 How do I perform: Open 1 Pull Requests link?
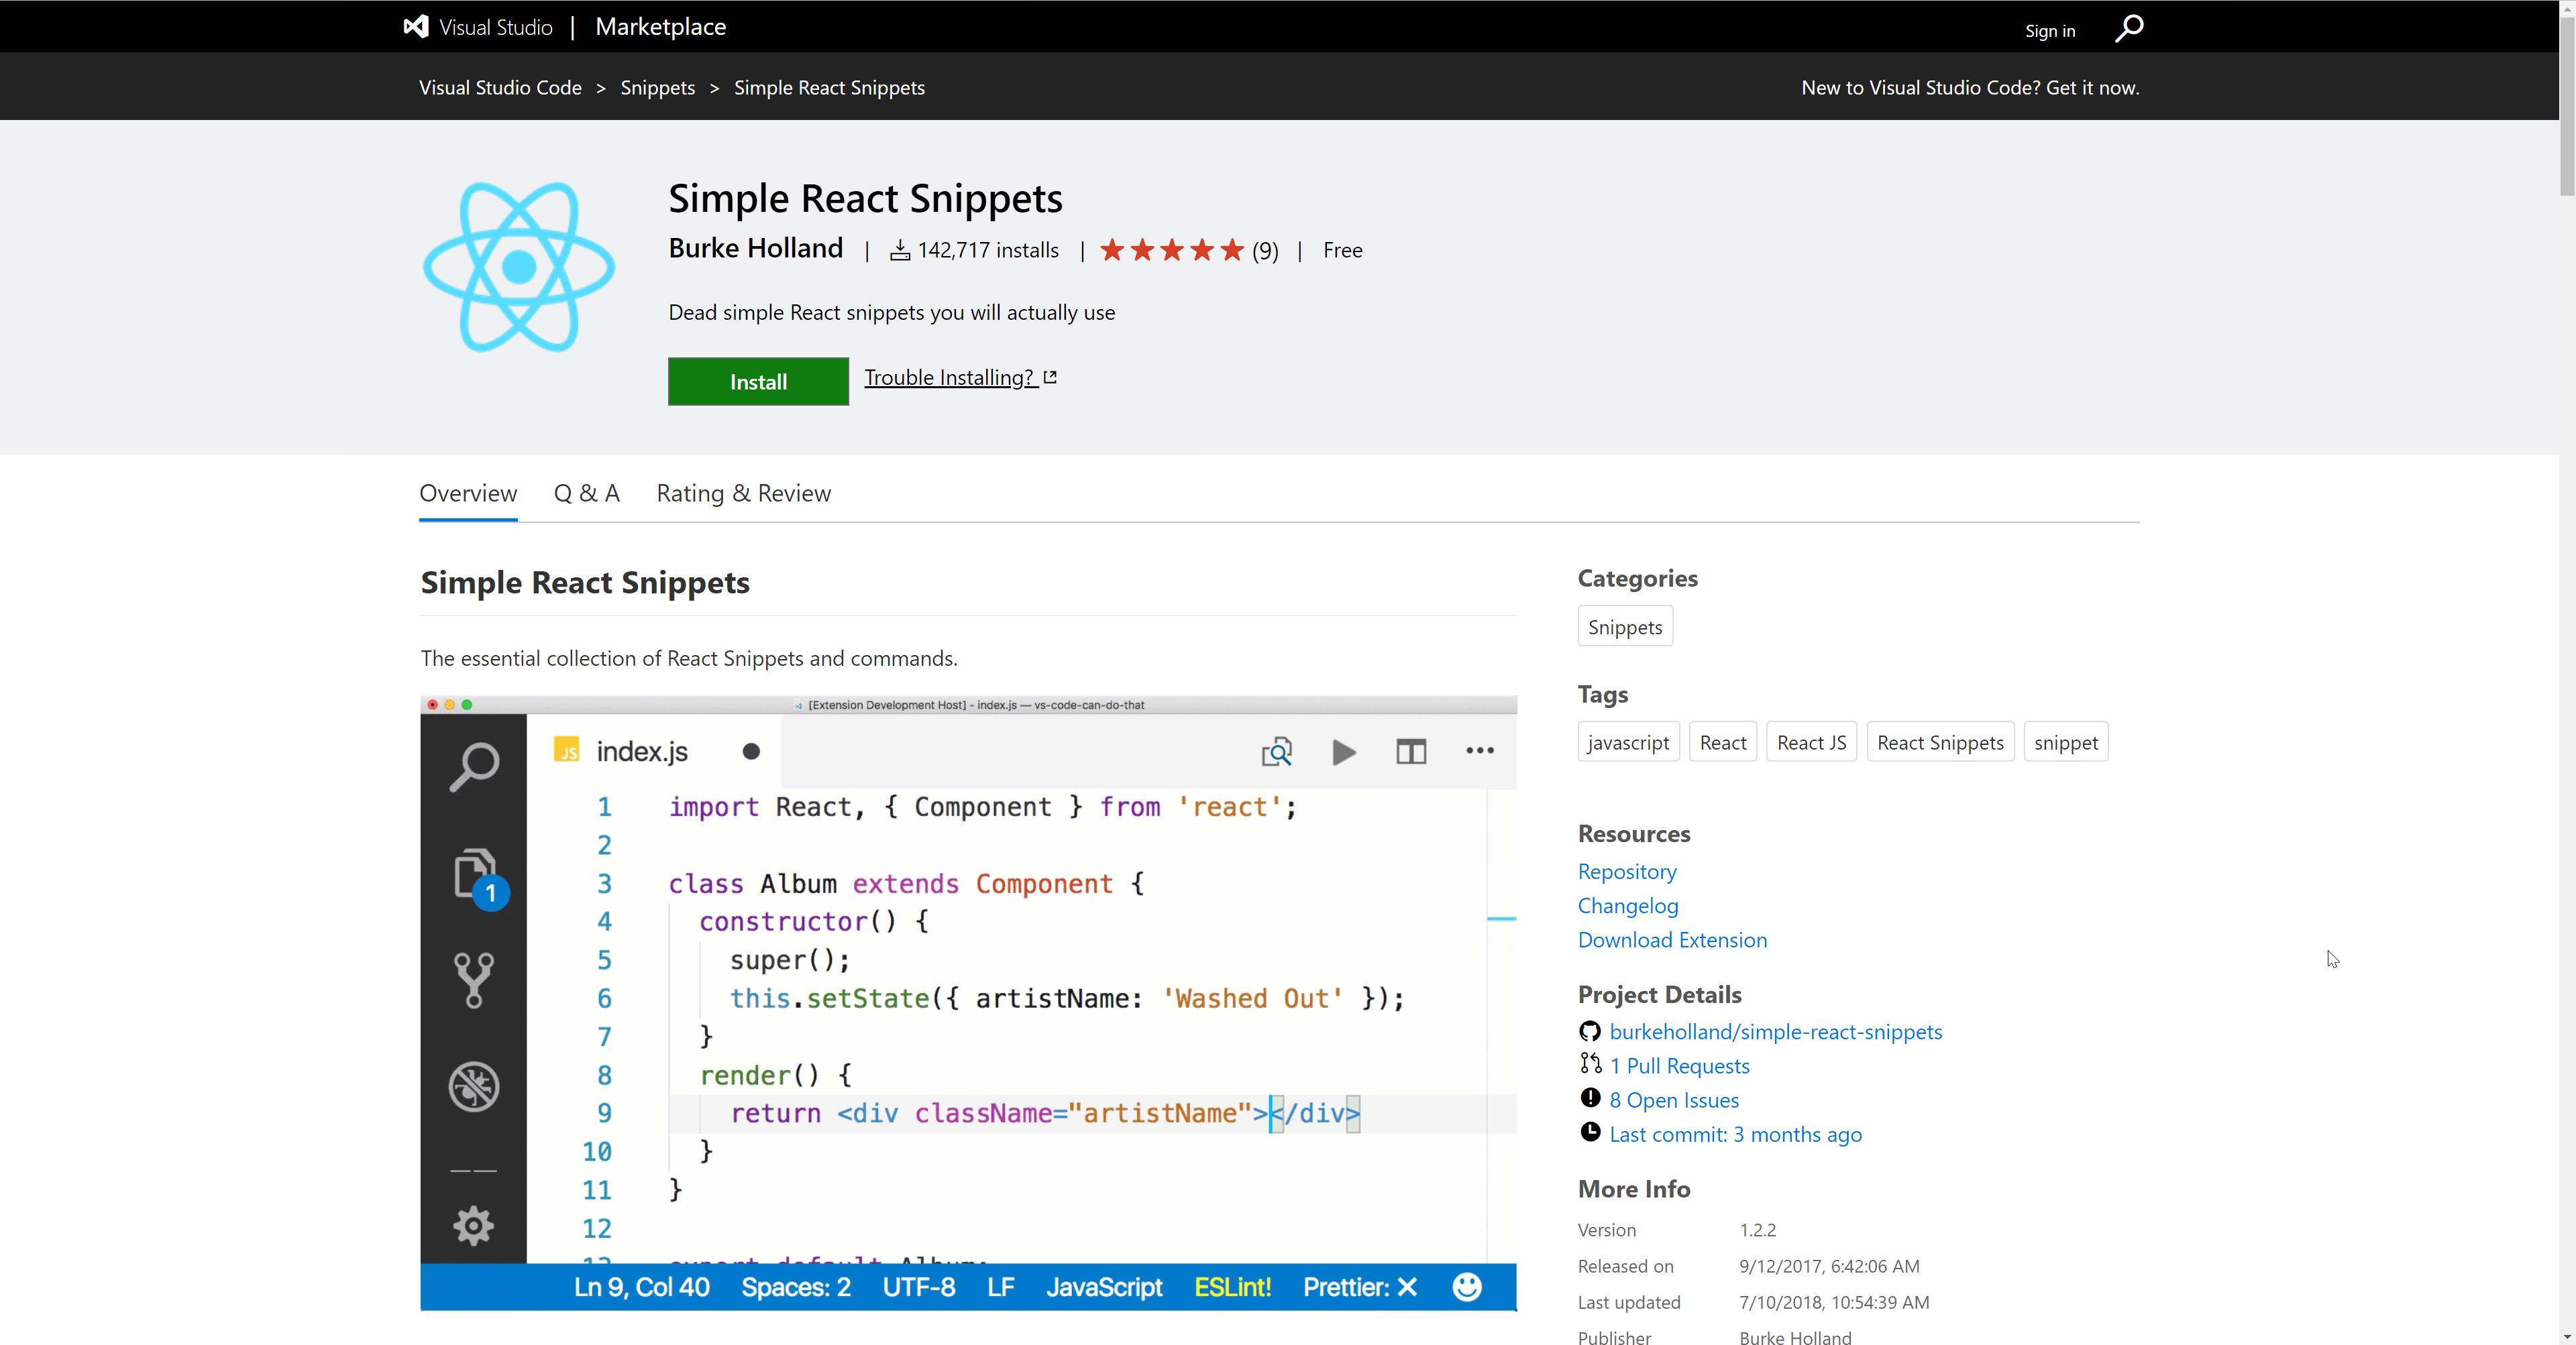(1679, 1065)
